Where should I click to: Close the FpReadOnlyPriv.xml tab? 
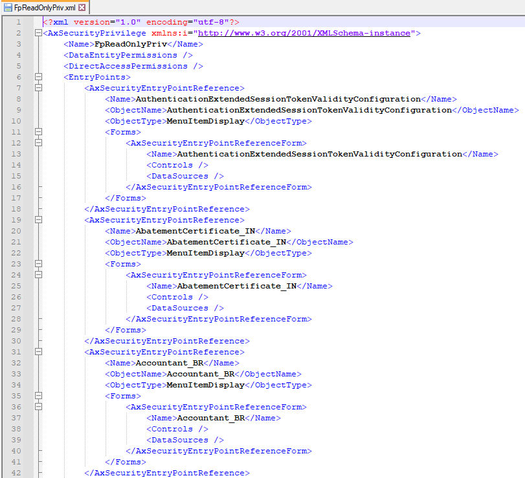[x=82, y=7]
